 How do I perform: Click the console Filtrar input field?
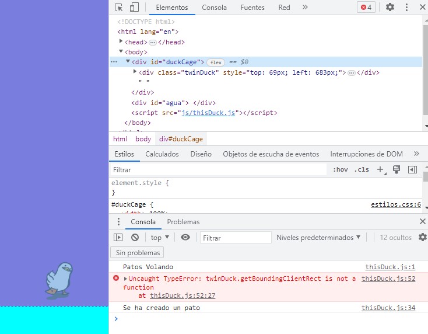(236, 238)
